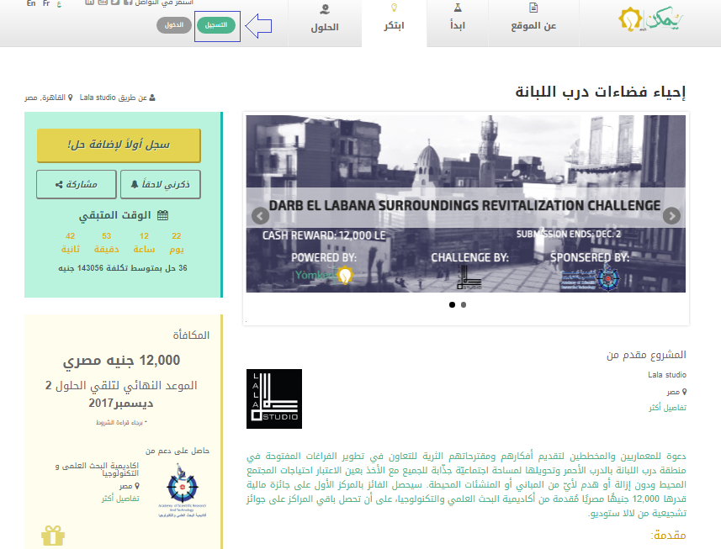This screenshot has height=549, width=721.
Task: Click the grey الدخول login button
Action: [x=174, y=25]
